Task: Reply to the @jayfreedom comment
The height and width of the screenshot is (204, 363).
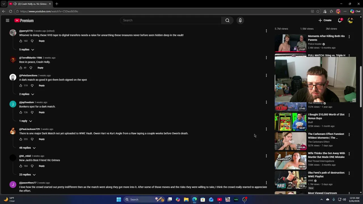Action: coord(42,112)
